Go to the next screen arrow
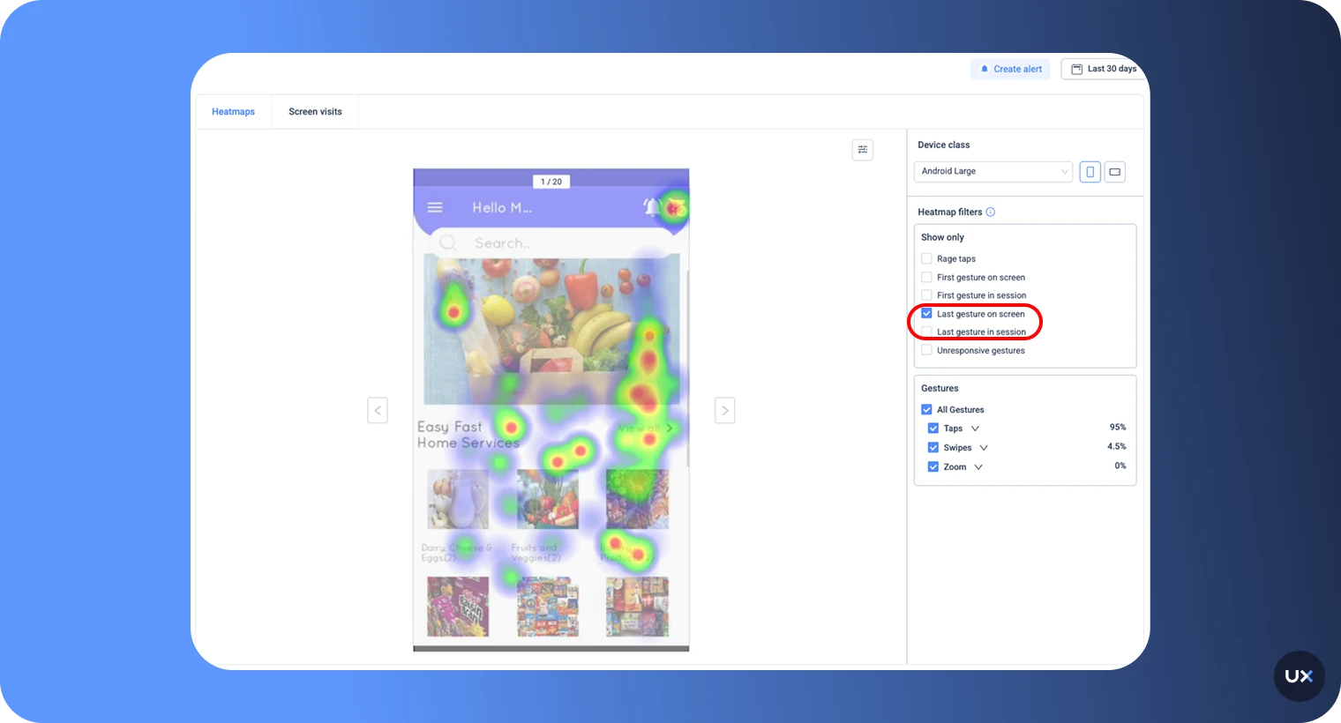The image size is (1341, 723). coord(725,410)
